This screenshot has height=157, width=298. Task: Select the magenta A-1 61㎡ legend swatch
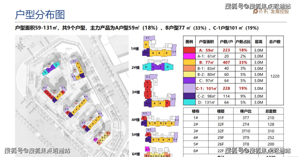click(189, 56)
